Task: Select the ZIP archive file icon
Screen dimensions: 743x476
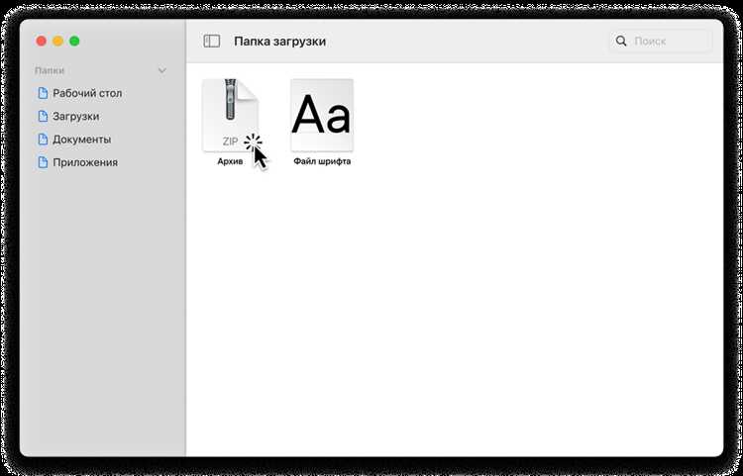Action: [230, 115]
